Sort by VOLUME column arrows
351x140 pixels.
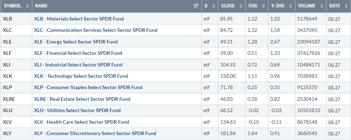[322, 6]
